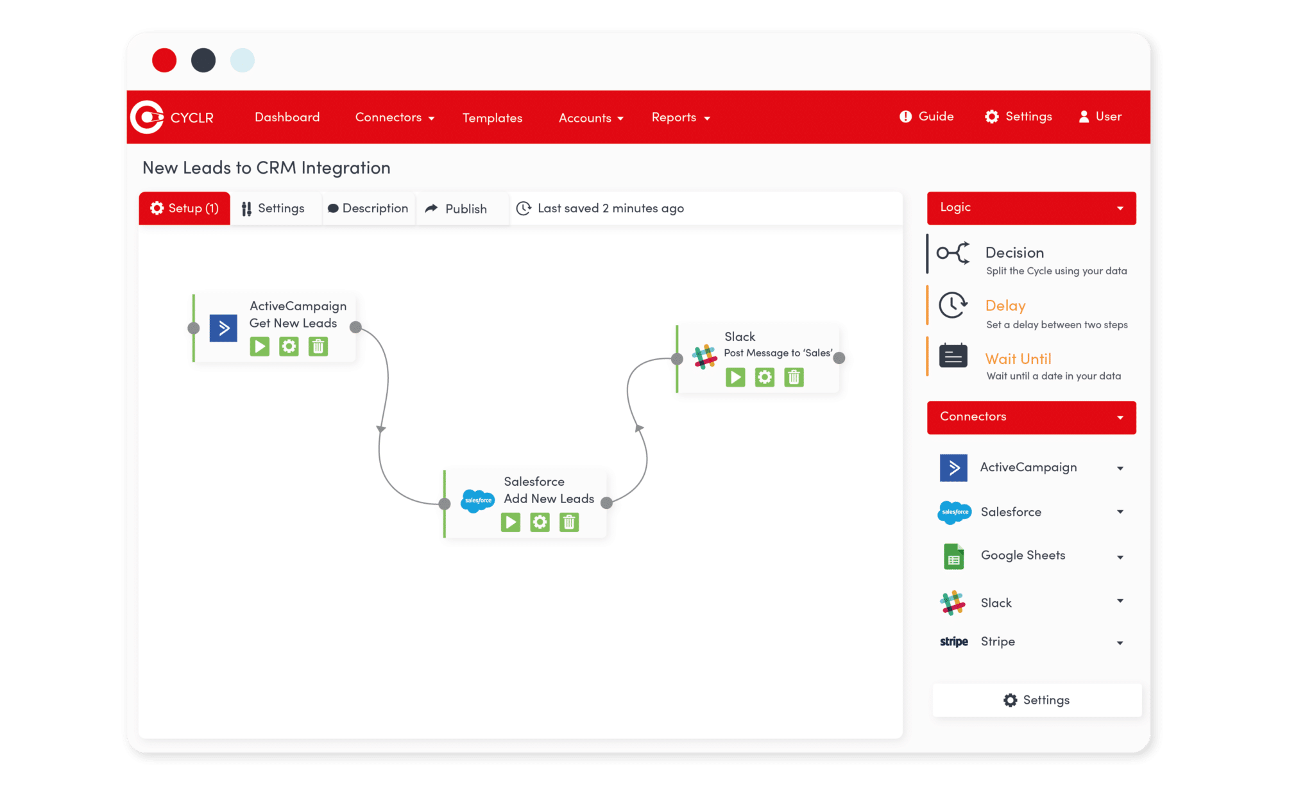Screen dimensions: 1314x805
Task: Go to the Dashboard page
Action: tap(287, 117)
